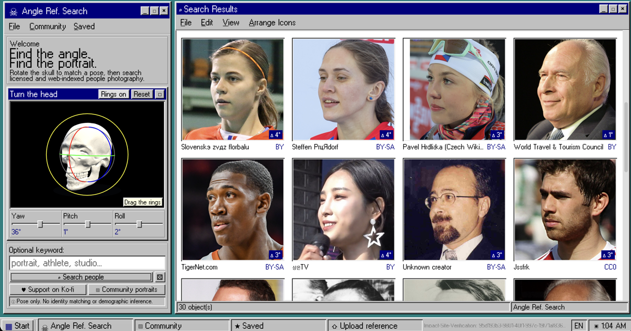
Task: Click the Roll slider handle
Action: [x=139, y=224]
